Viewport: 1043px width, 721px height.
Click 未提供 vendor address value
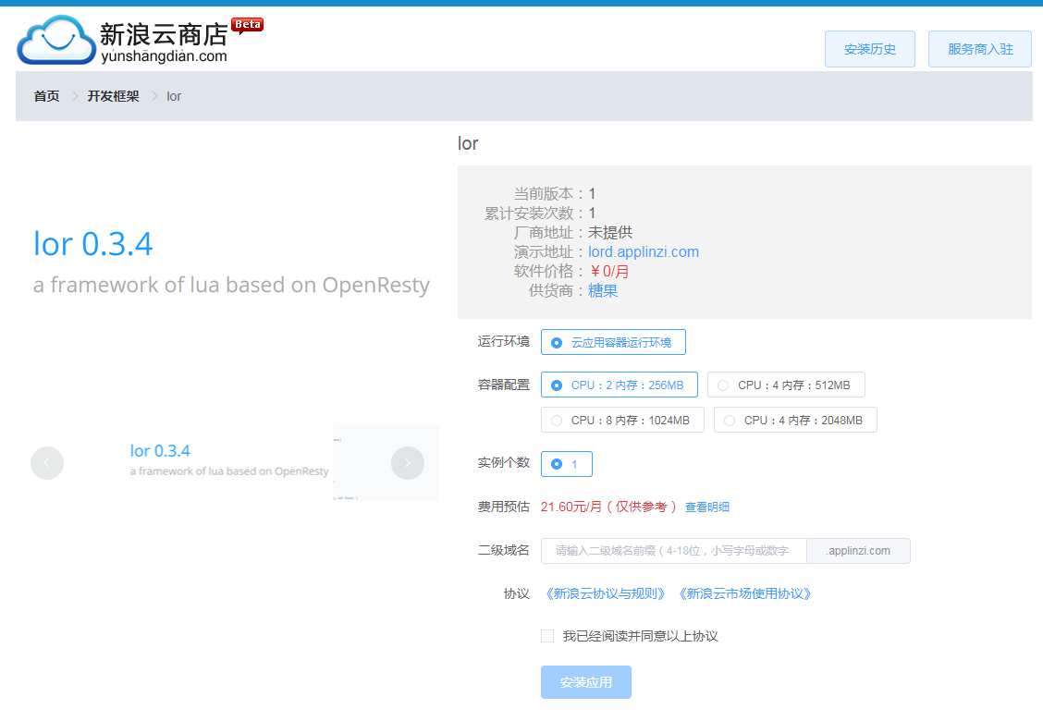pos(610,233)
